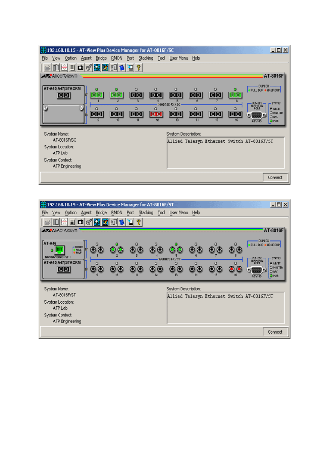
Task: Click RS-232 terminal port on AT-8016F/ST device
Action: point(257,270)
